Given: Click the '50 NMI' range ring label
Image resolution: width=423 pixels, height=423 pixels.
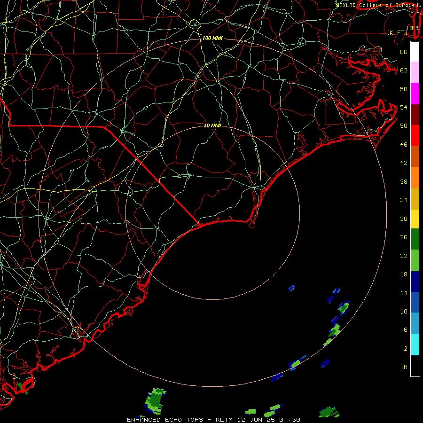Looking at the screenshot, I should pyautogui.click(x=212, y=125).
